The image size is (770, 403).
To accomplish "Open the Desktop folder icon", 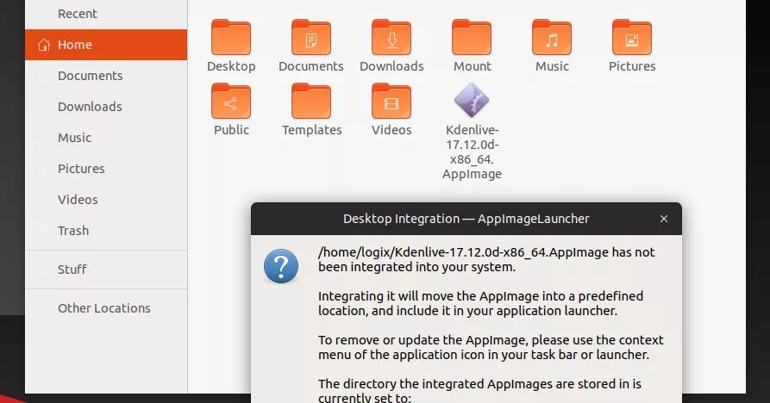I will (x=231, y=37).
